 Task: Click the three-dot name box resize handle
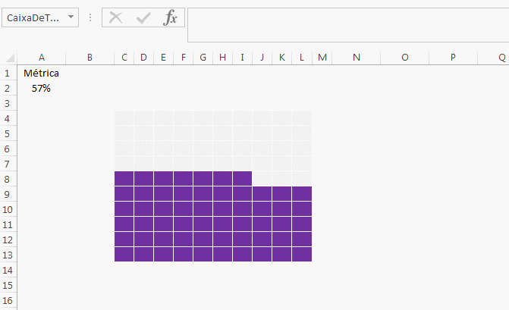(91, 18)
